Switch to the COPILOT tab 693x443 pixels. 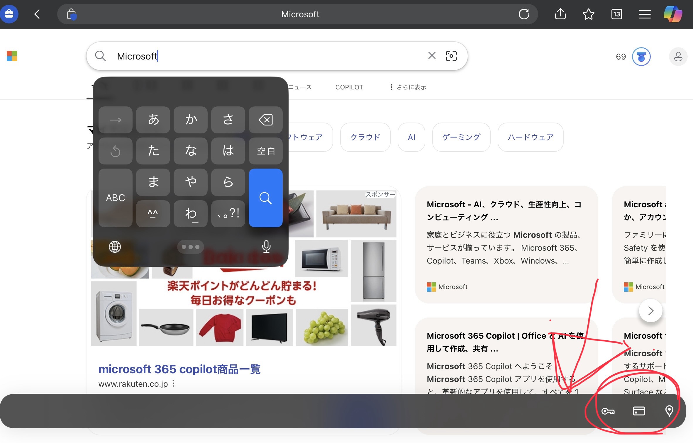click(349, 87)
